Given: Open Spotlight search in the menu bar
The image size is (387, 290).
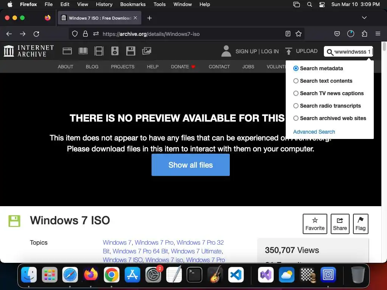Looking at the screenshot, I should point(310,5).
